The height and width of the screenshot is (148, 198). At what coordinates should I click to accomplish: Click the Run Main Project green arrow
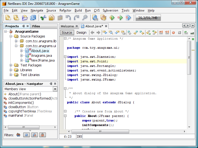point(112,18)
